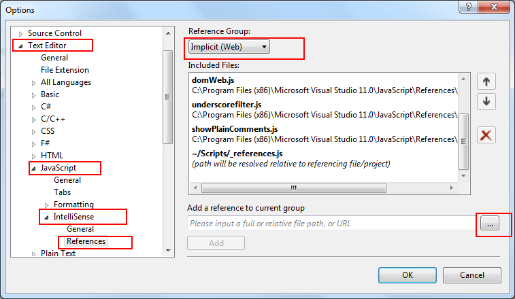Move selected reference down with the arrow button

(486, 102)
